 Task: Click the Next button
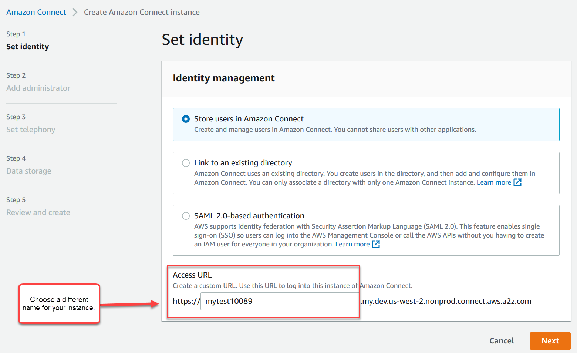click(x=550, y=340)
